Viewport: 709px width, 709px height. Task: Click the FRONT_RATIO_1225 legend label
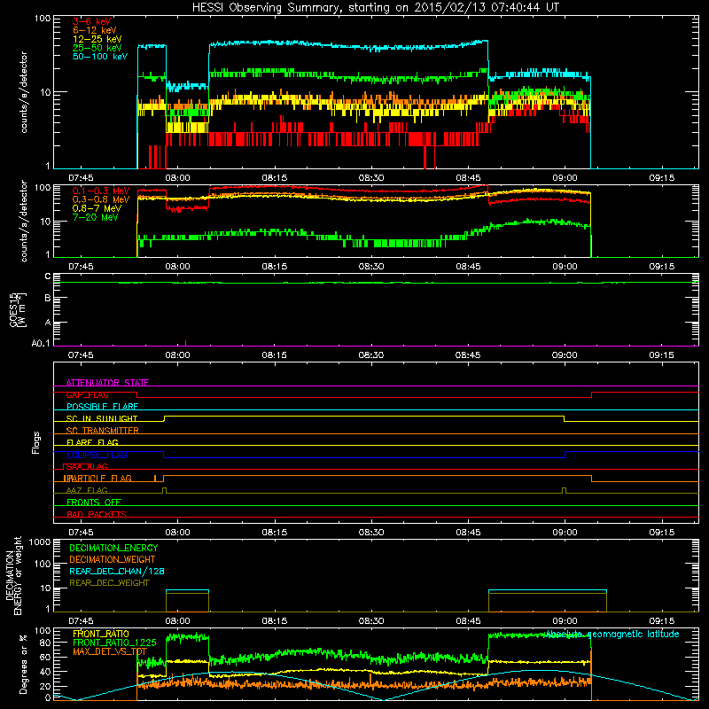[114, 643]
